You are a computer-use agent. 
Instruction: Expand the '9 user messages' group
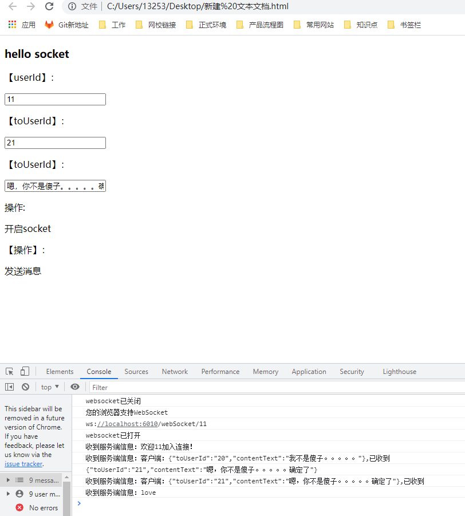[7, 493]
